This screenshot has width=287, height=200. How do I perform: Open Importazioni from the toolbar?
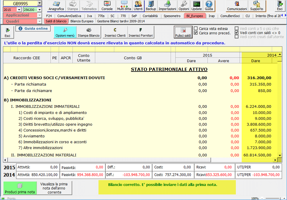click(x=167, y=6)
